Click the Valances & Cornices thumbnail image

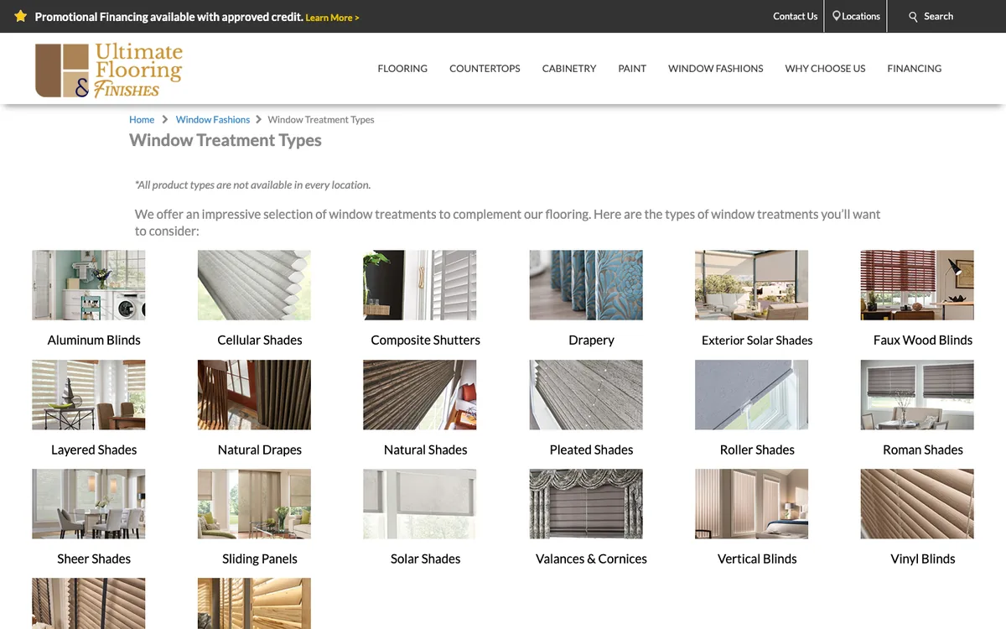(586, 504)
